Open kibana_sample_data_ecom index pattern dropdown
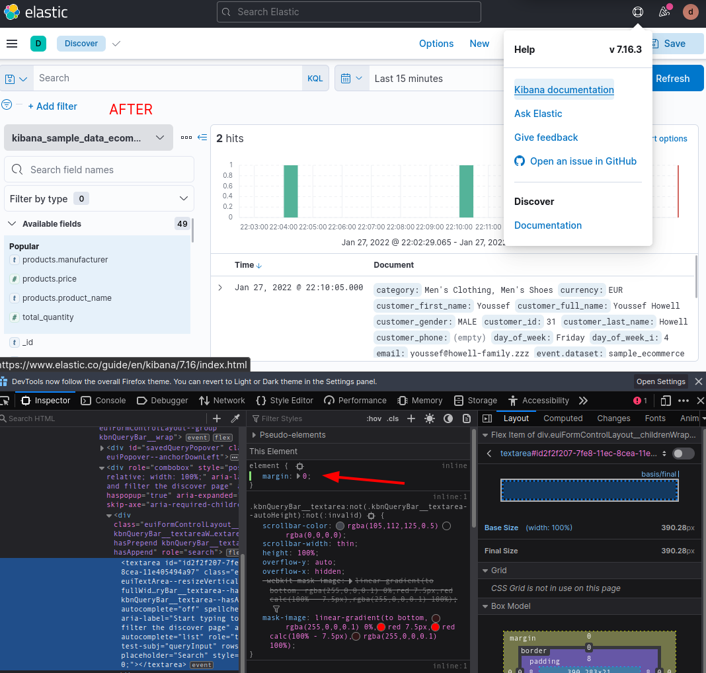706x673 pixels. click(89, 138)
